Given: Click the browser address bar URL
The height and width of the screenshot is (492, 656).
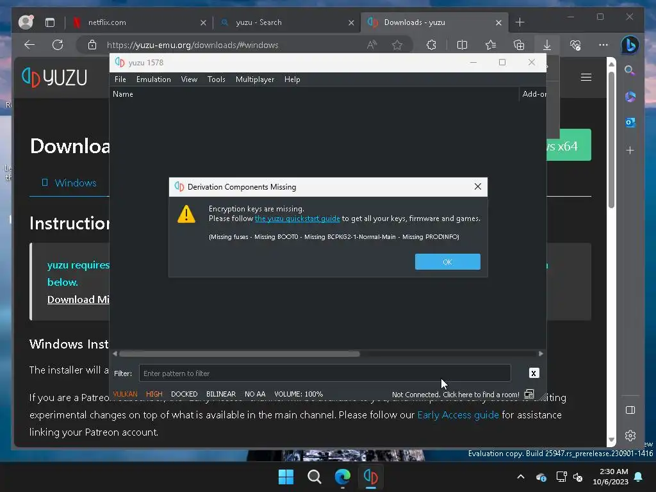Looking at the screenshot, I should [x=192, y=45].
